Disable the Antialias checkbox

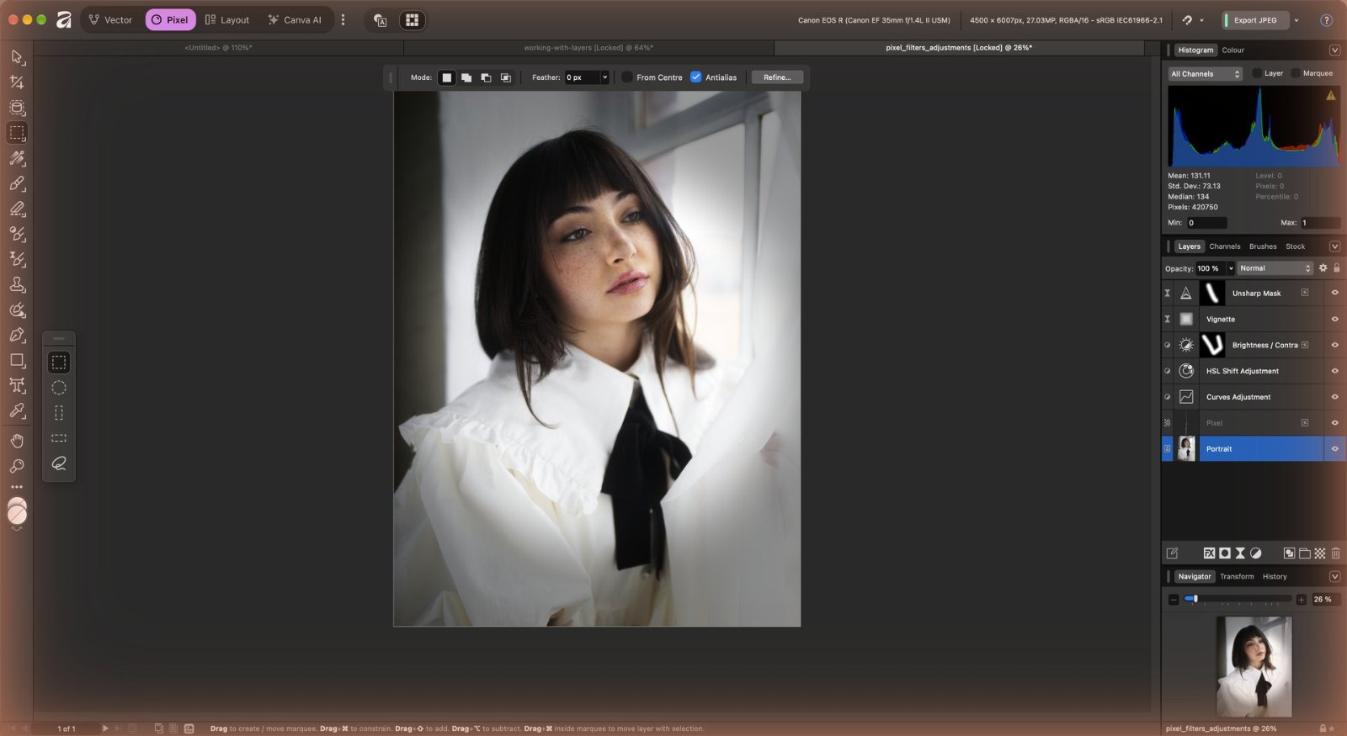tap(696, 77)
